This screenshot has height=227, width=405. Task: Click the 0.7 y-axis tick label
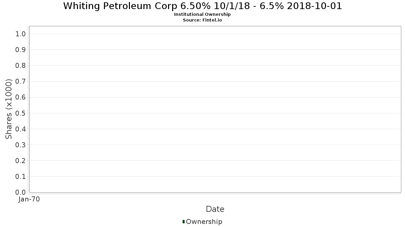pos(21,81)
